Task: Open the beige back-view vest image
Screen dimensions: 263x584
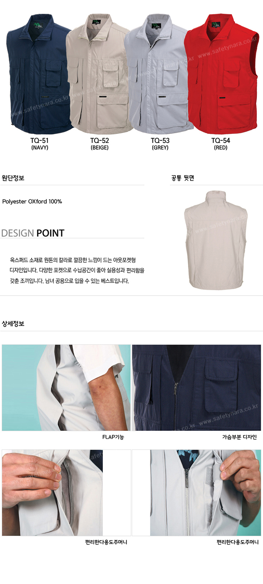Action: pos(216,240)
